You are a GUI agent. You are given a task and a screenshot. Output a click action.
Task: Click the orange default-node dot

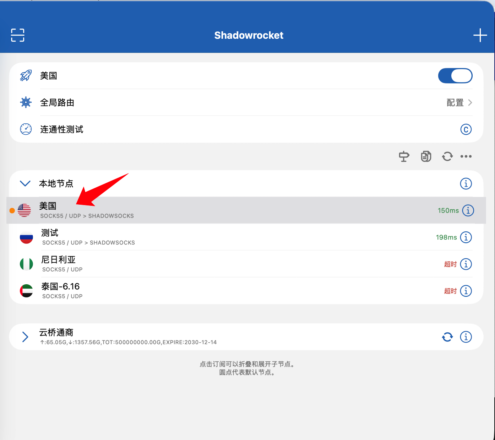[x=12, y=211]
